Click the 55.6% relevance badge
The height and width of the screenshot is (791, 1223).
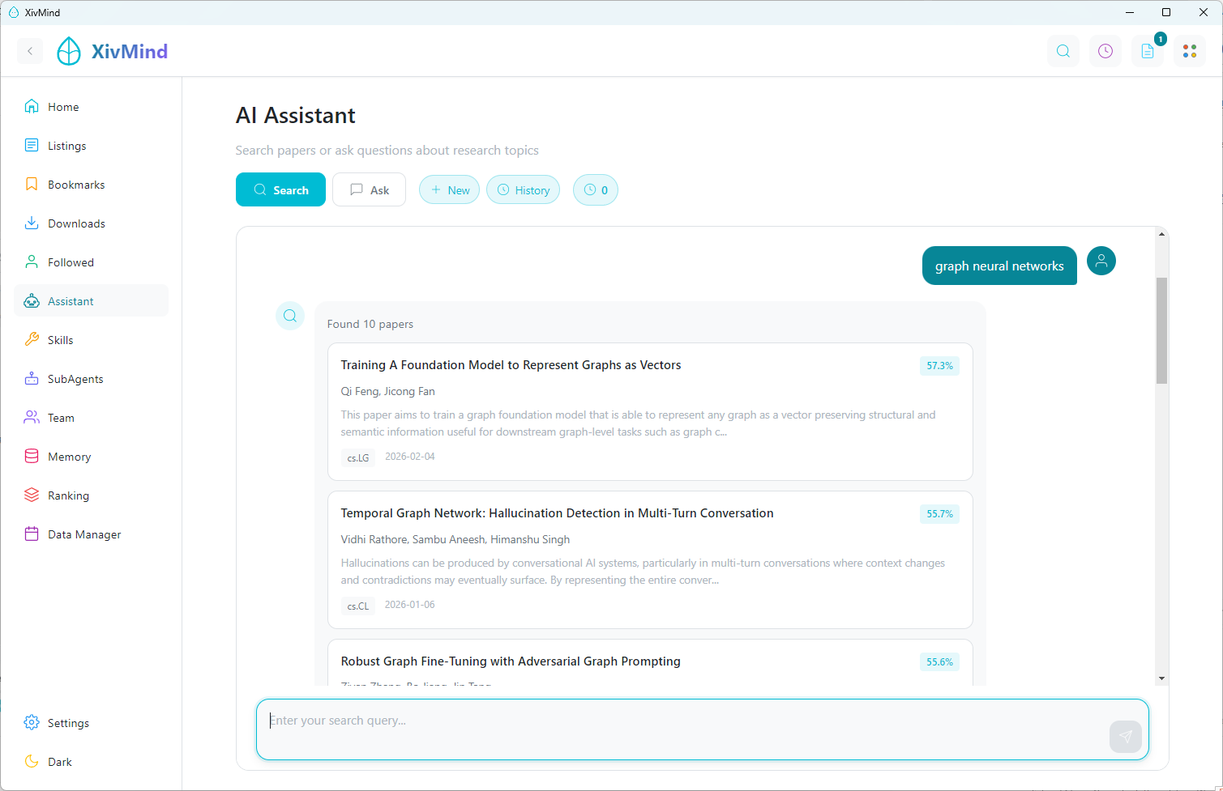pyautogui.click(x=939, y=662)
